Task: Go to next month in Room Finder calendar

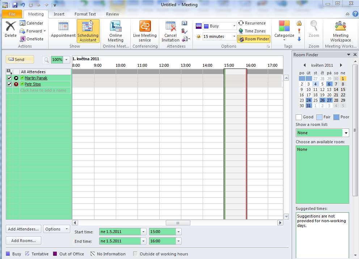Action: pos(341,65)
